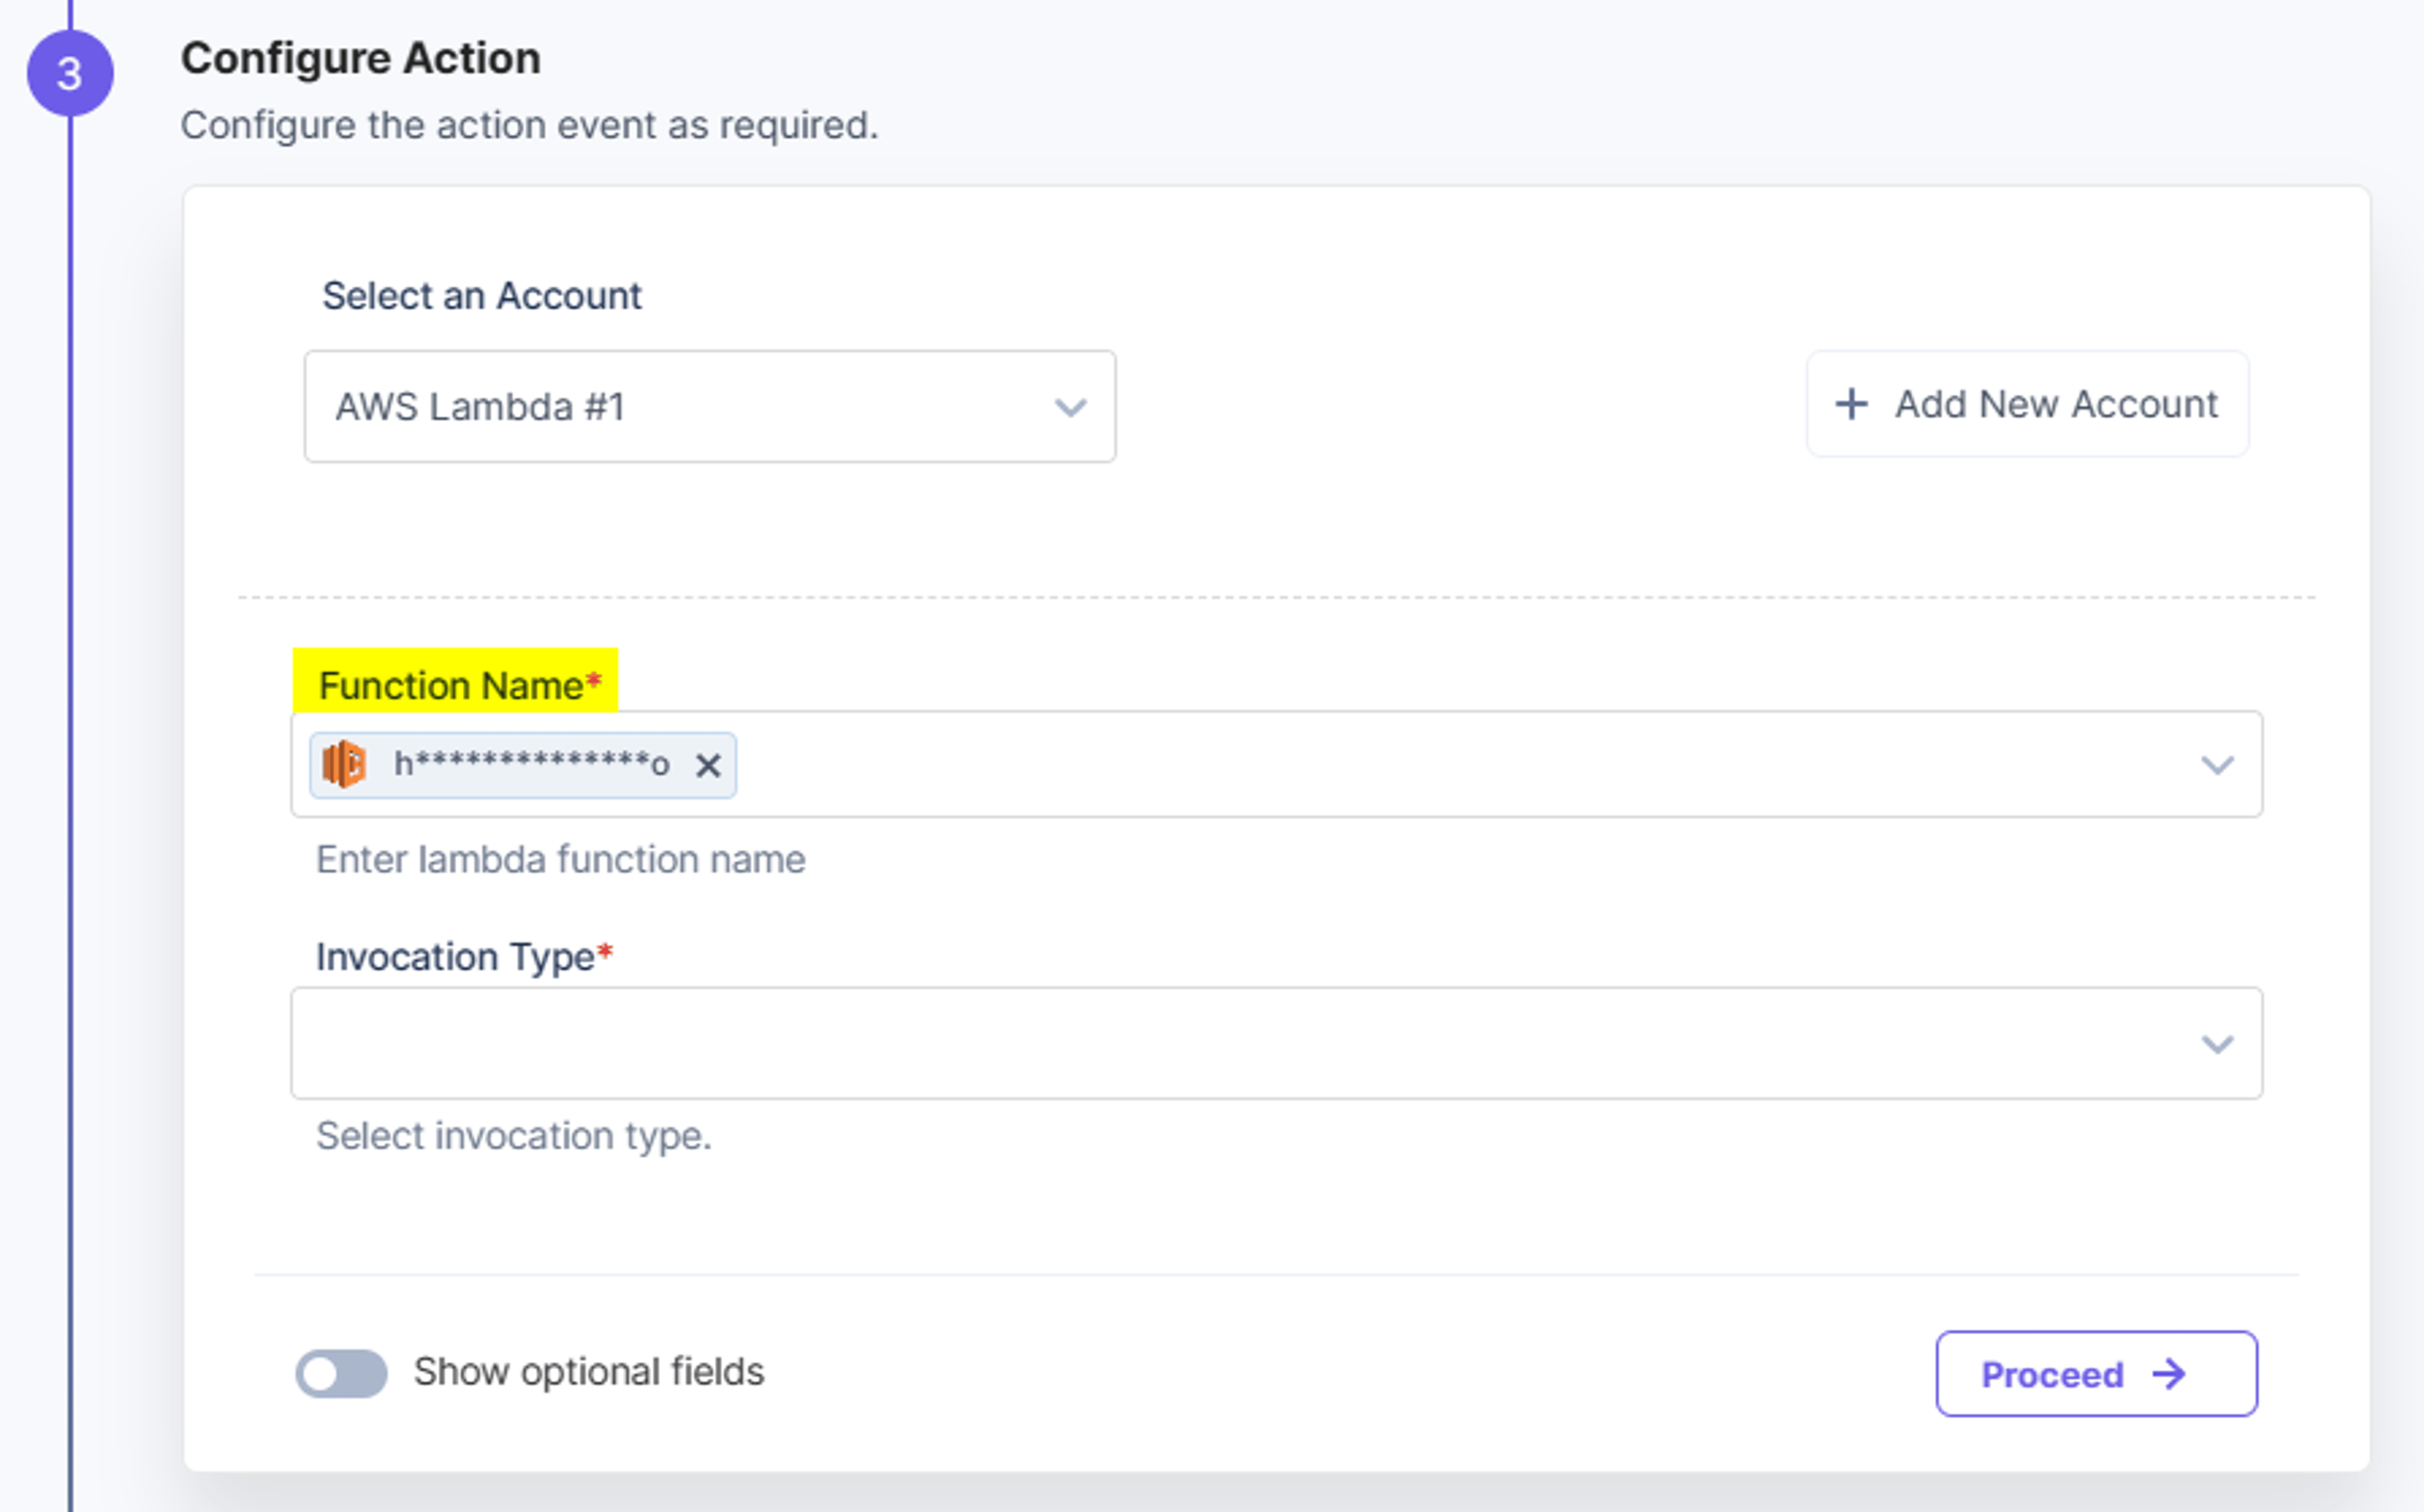Toggle Show optional fields switch
Image resolution: width=2424 pixels, height=1512 pixels.
point(341,1373)
